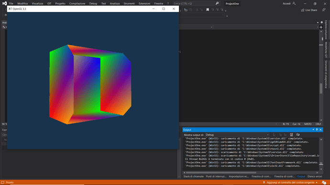Click the ProjectOne solution name label
The image size is (330, 185).
point(232,3)
